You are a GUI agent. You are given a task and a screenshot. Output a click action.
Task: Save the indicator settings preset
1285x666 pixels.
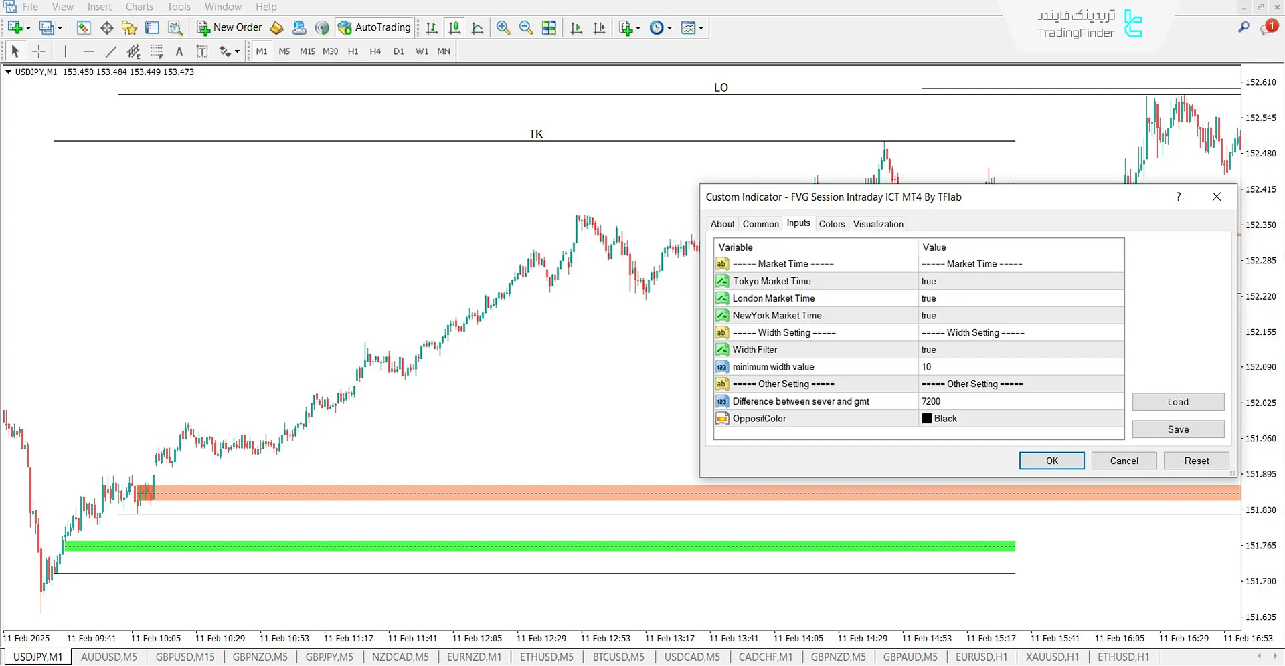coord(1178,429)
